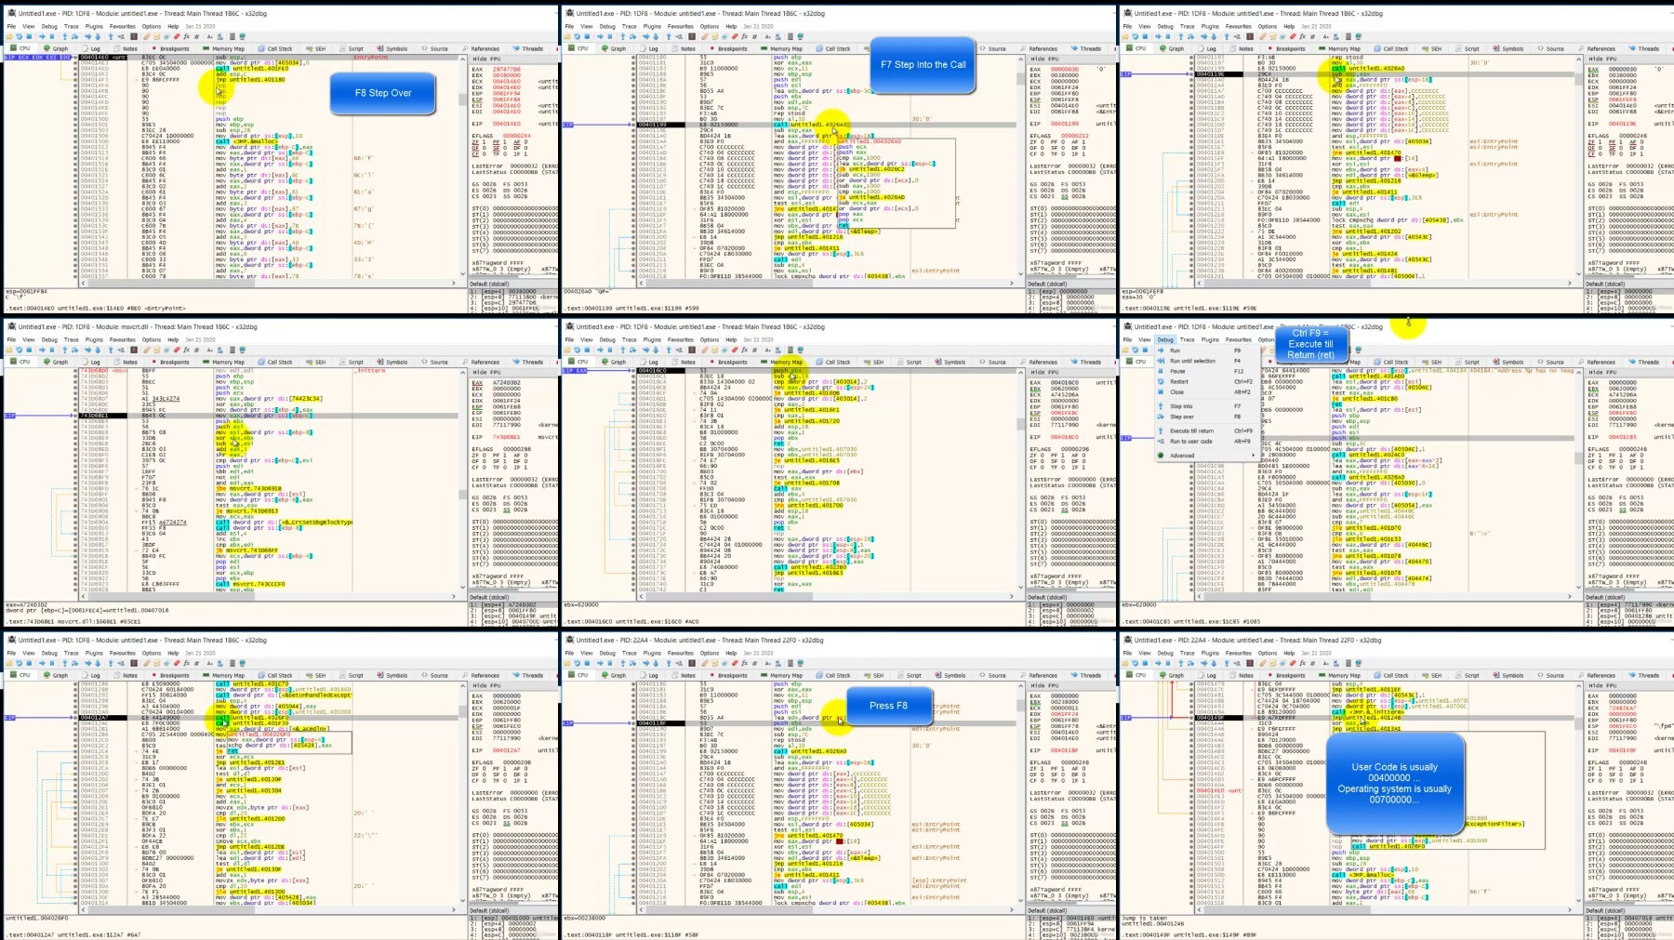Click fx Functions icon in Press F8 window toolbar
This screenshot has width=1674, height=940.
pos(744,663)
